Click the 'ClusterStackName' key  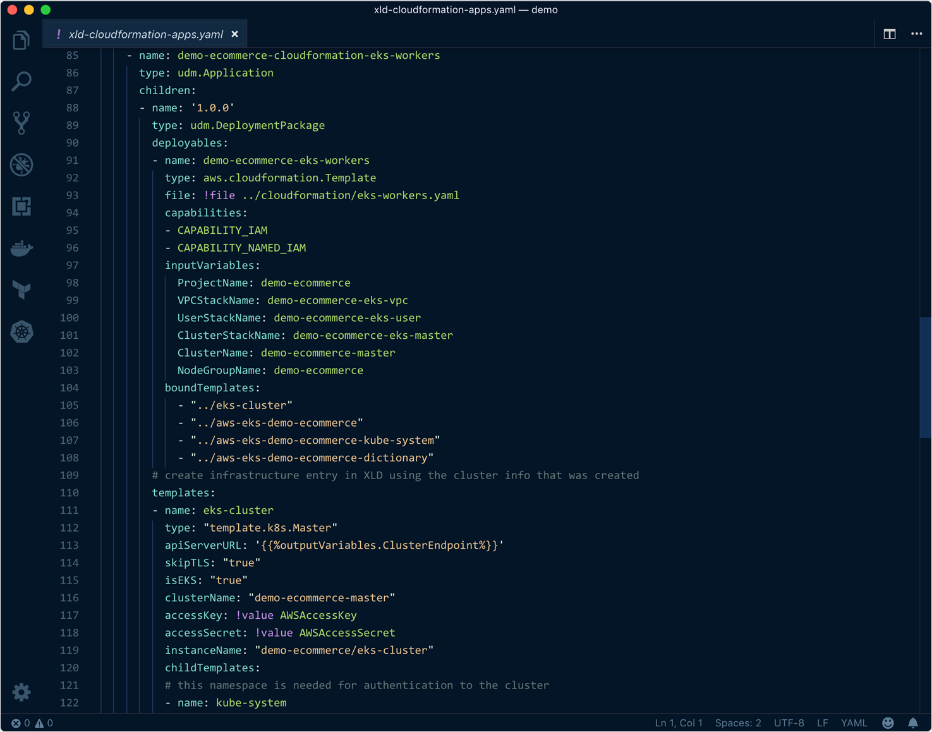(x=229, y=335)
